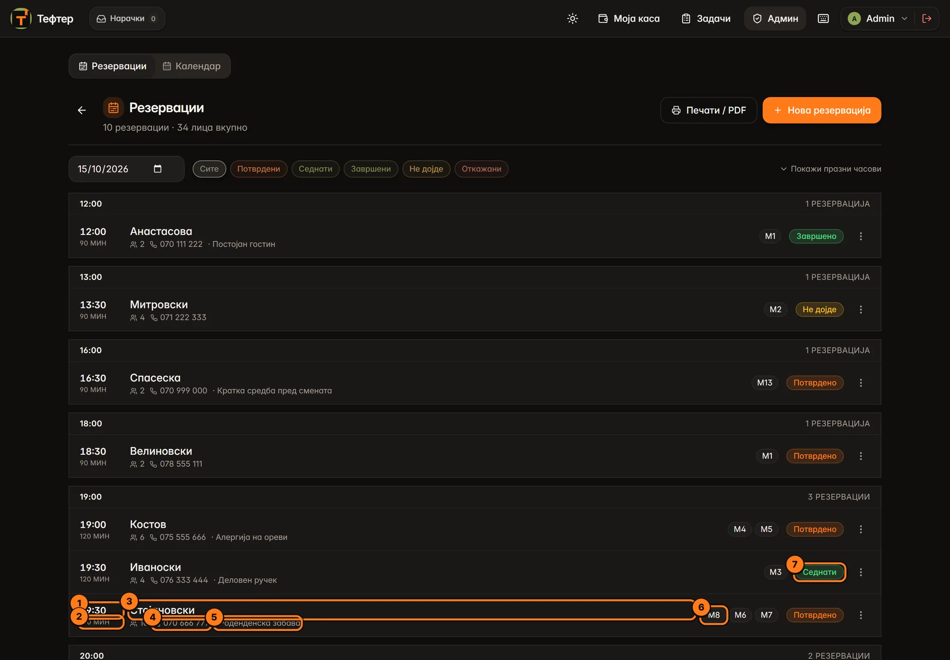
Task: Click the logout icon
Action: (927, 19)
